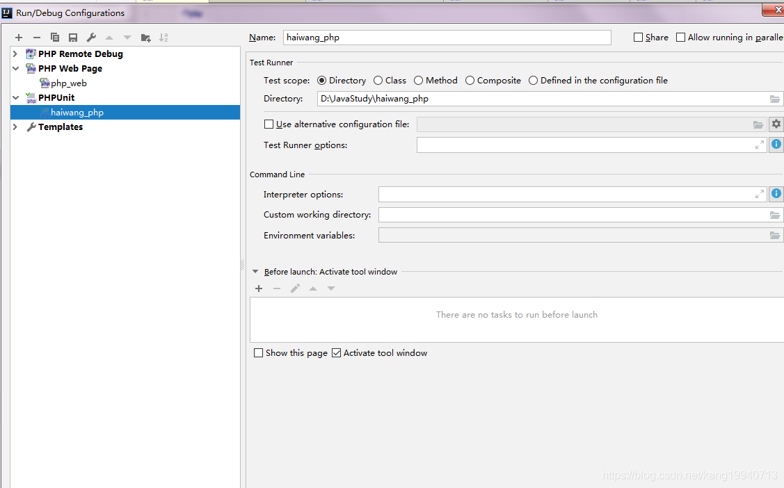This screenshot has width=784, height=488.
Task: Open the gear settings next to the configuration file field
Action: click(x=776, y=124)
